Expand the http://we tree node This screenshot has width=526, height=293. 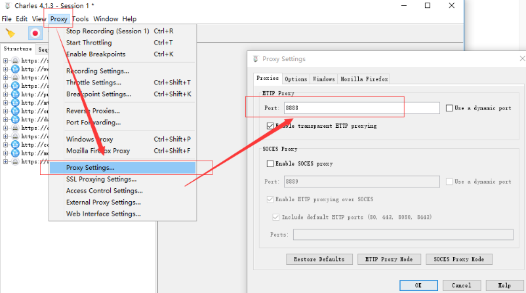(x=5, y=69)
